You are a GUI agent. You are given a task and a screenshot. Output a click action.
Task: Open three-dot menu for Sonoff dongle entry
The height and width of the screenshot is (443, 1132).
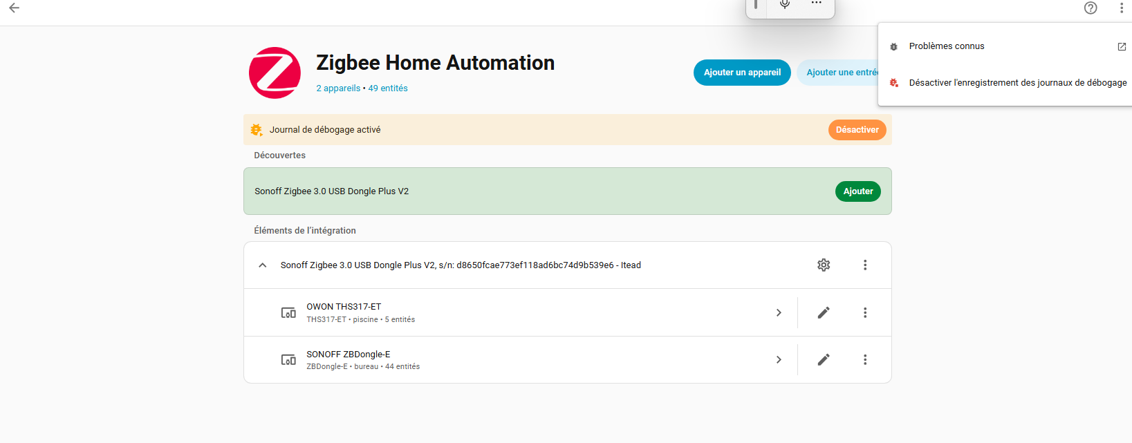864,265
